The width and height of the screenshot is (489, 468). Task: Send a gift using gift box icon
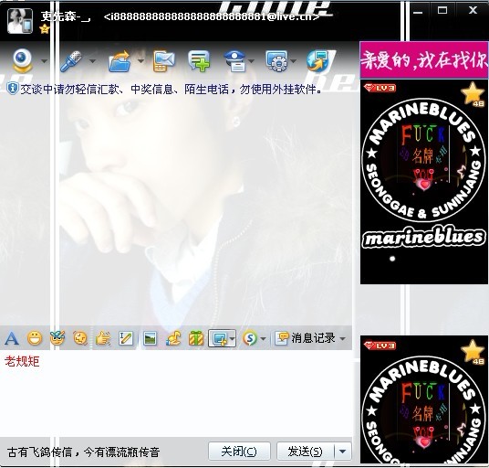pos(196,338)
